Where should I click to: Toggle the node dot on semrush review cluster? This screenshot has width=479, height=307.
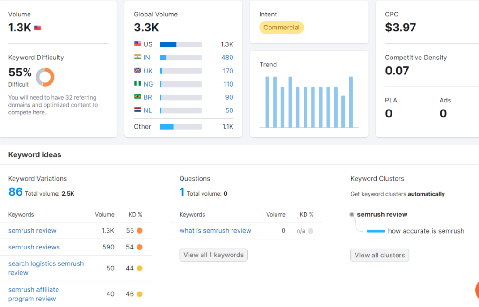[351, 214]
